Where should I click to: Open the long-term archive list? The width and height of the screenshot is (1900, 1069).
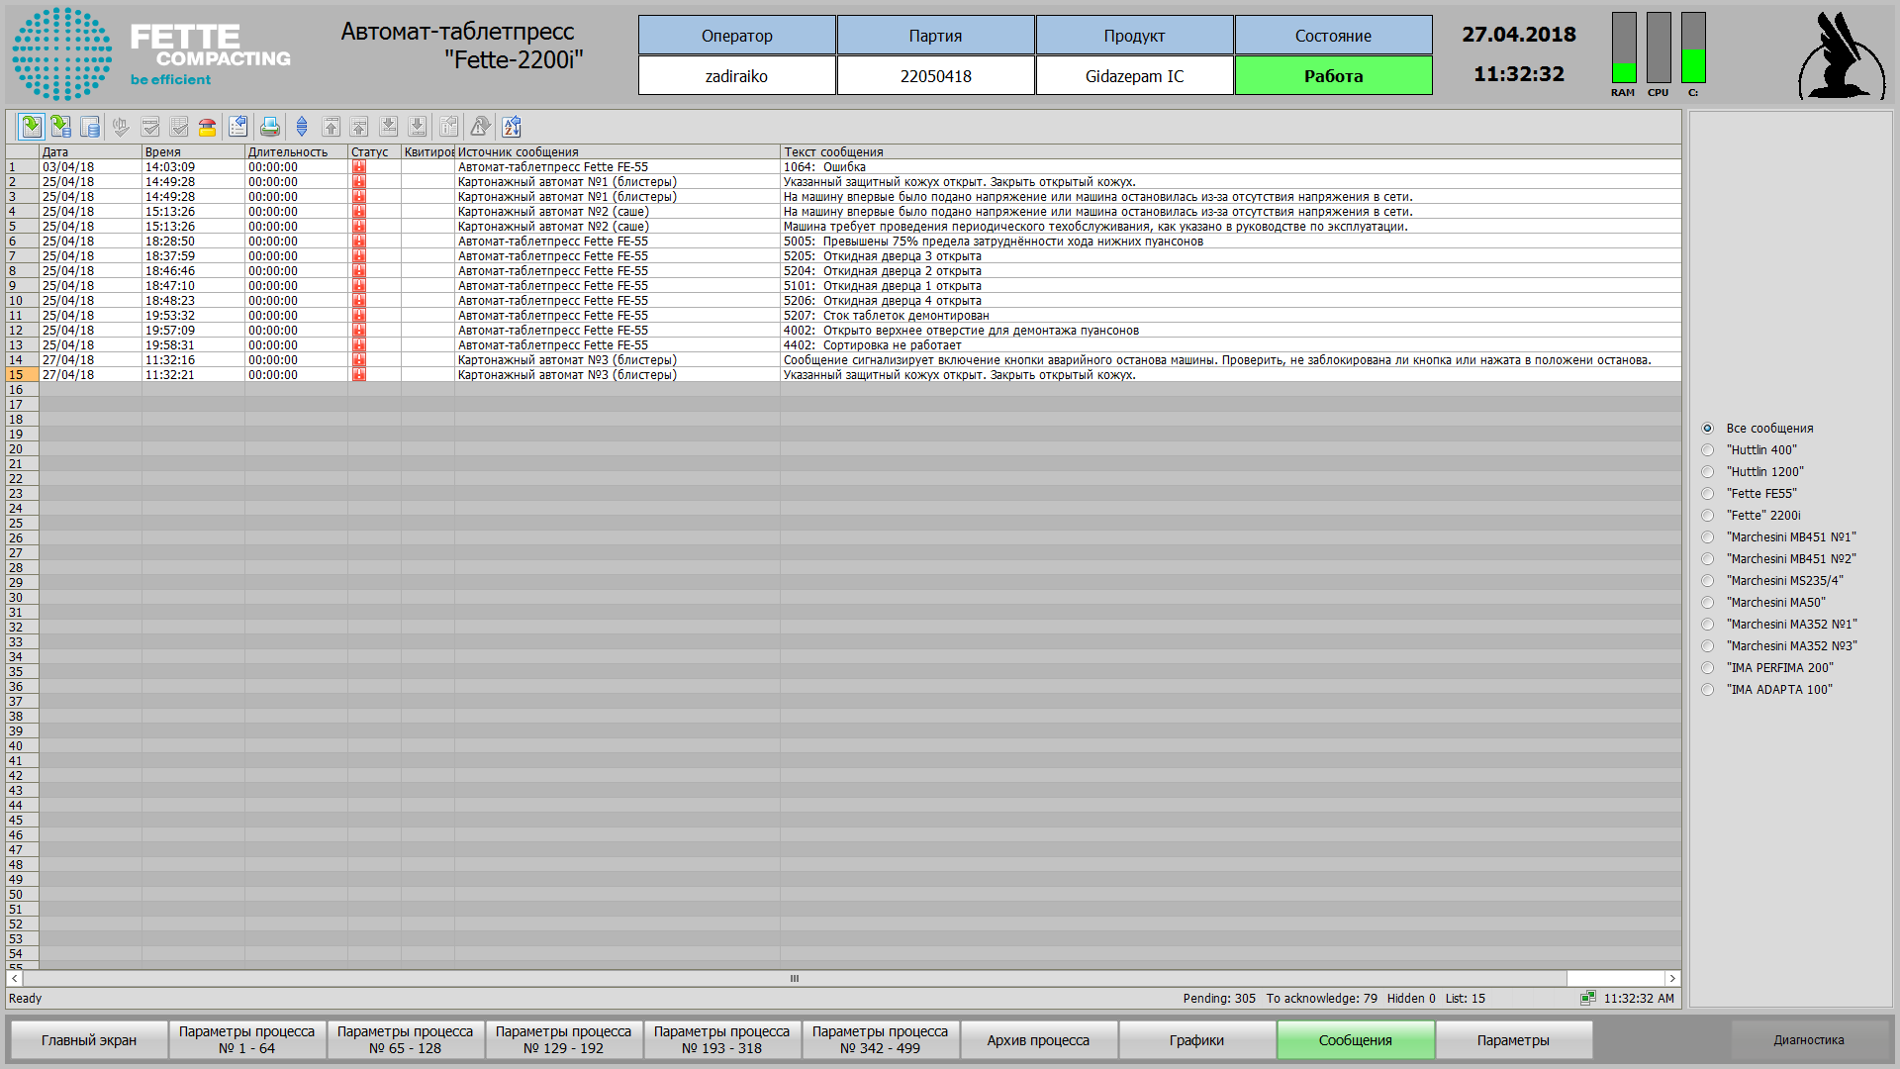point(90,127)
